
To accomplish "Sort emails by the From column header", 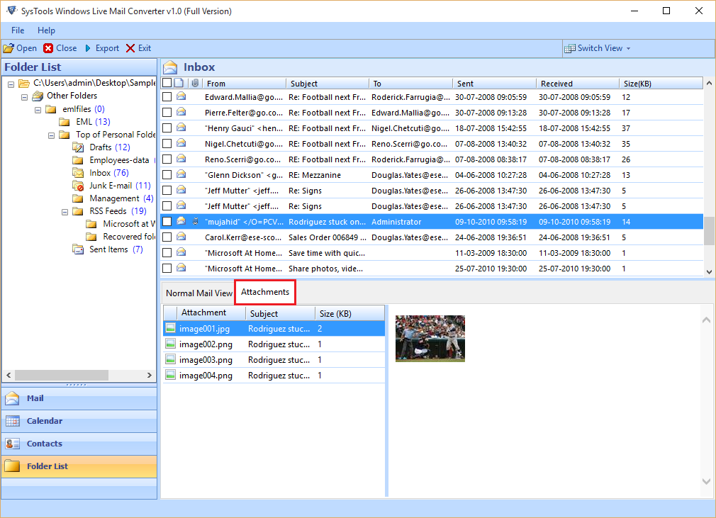I will coord(245,83).
